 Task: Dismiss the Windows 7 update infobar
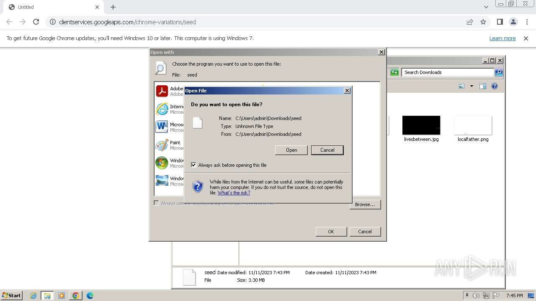[x=526, y=38]
